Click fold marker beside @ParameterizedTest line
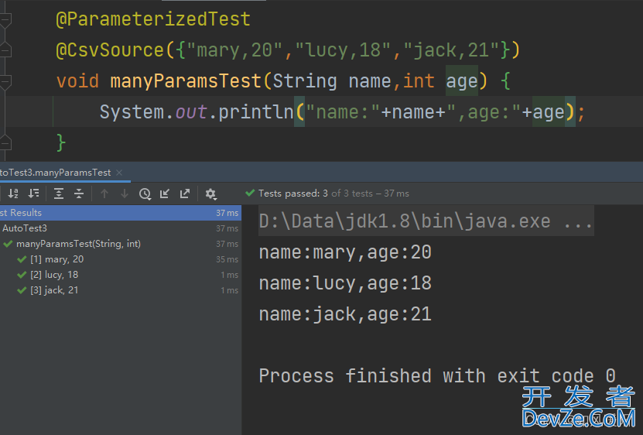 pos(5,19)
